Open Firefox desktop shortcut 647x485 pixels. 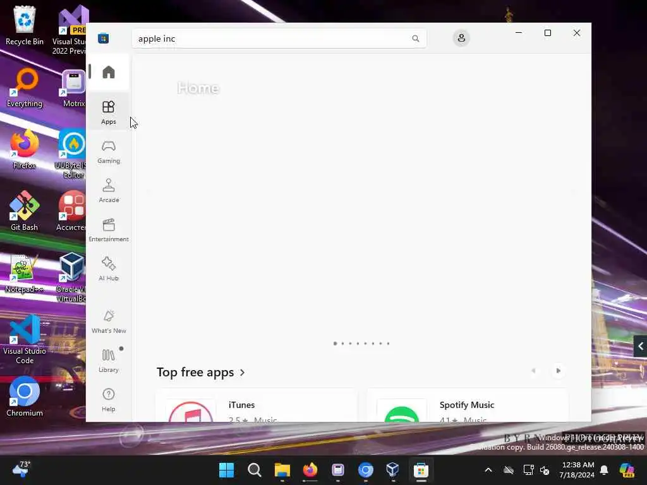pyautogui.click(x=25, y=149)
